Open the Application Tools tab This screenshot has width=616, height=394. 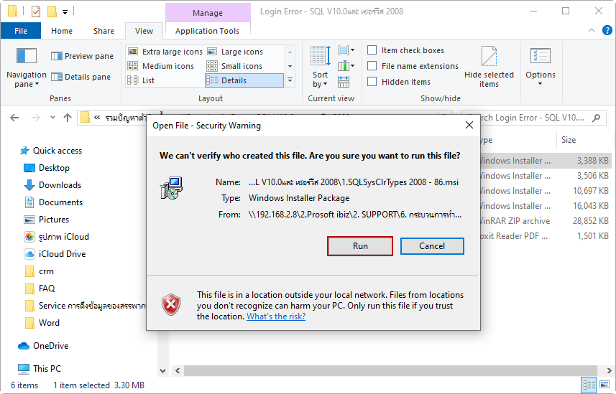(207, 31)
